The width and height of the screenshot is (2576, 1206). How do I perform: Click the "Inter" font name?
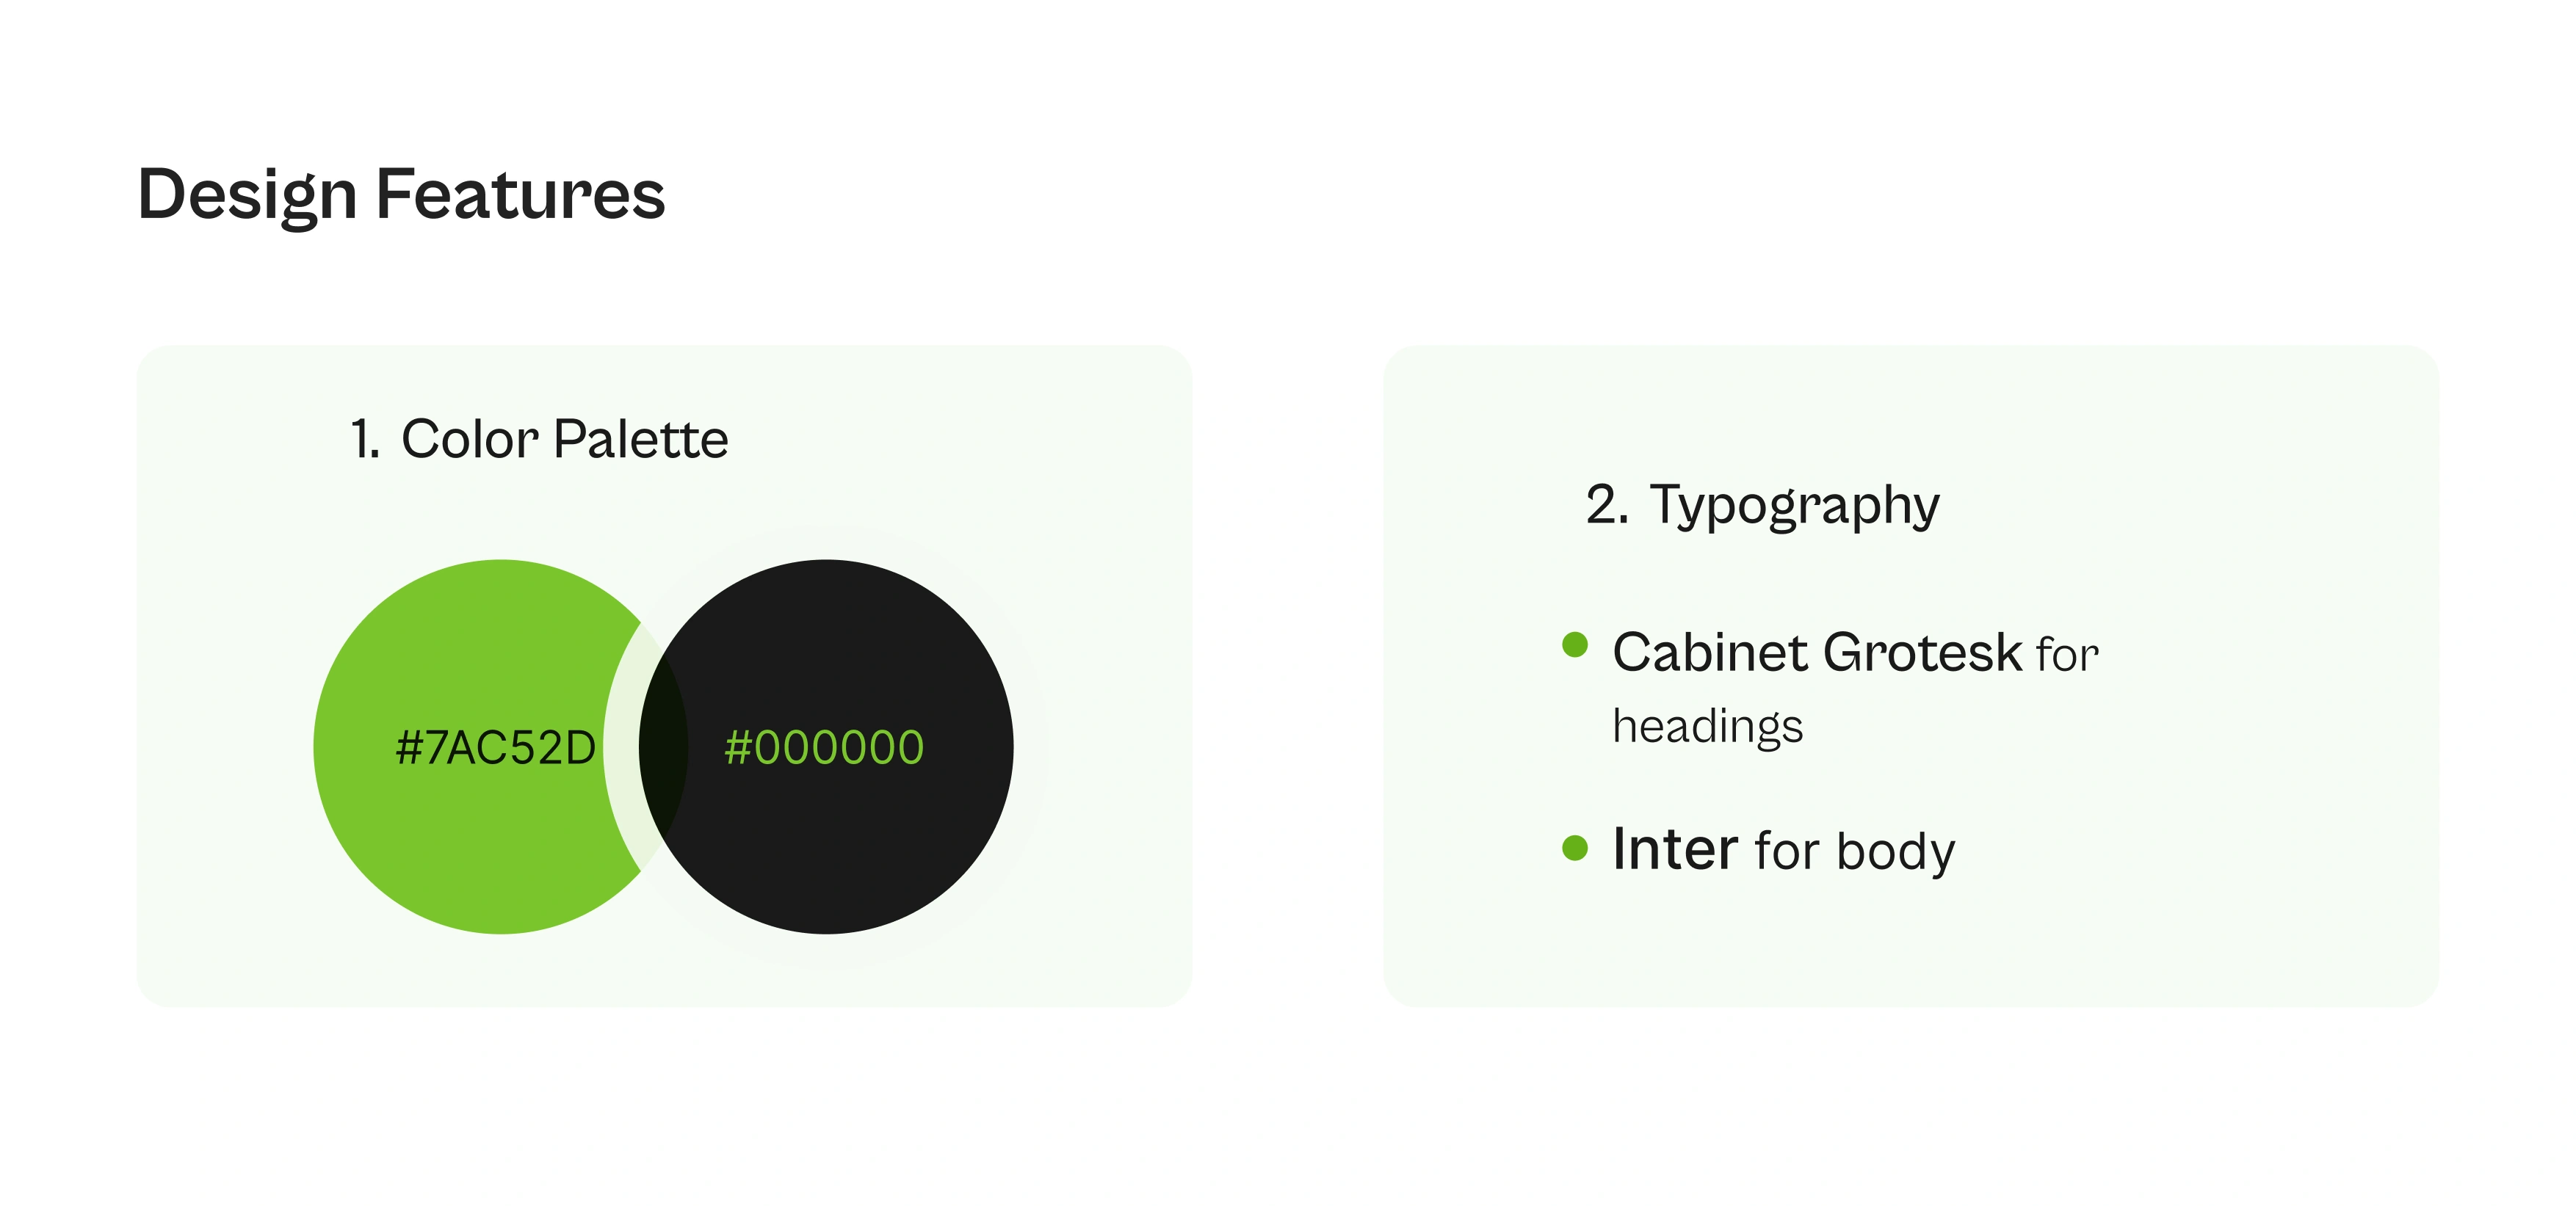[x=1675, y=849]
